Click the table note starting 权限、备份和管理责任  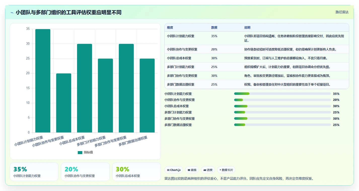pos(287,85)
